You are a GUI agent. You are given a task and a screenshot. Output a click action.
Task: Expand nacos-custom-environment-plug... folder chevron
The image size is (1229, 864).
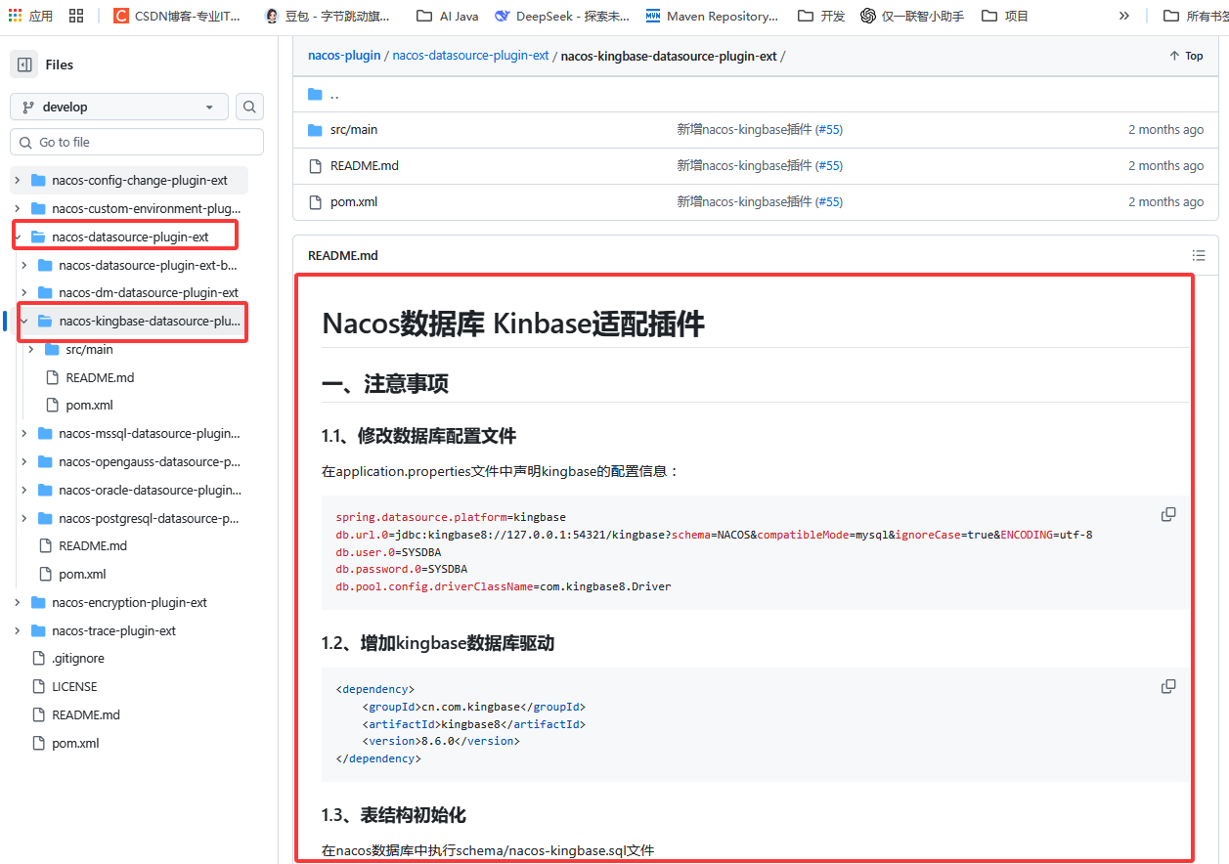pos(18,208)
